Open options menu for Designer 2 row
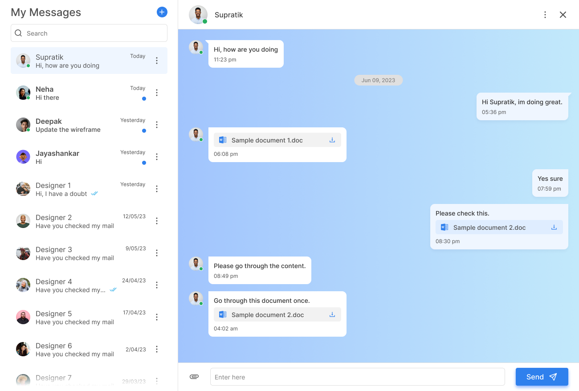The height and width of the screenshot is (391, 579). coord(157,221)
